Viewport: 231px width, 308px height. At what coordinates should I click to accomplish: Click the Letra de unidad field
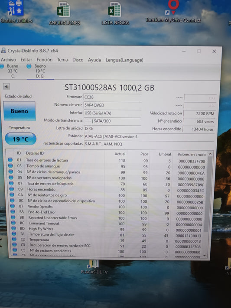coord(112,129)
